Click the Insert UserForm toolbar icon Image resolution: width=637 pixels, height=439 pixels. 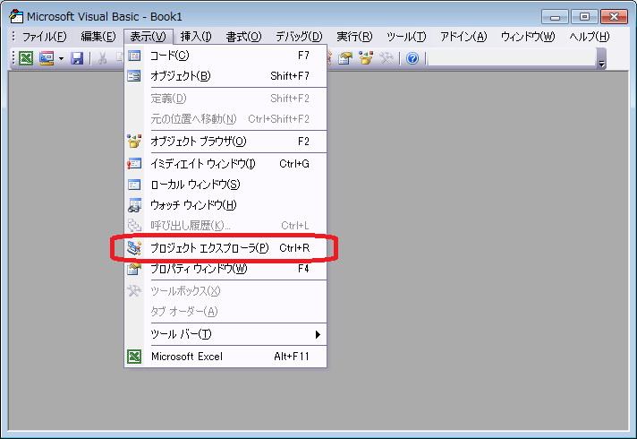pyautogui.click(x=47, y=58)
